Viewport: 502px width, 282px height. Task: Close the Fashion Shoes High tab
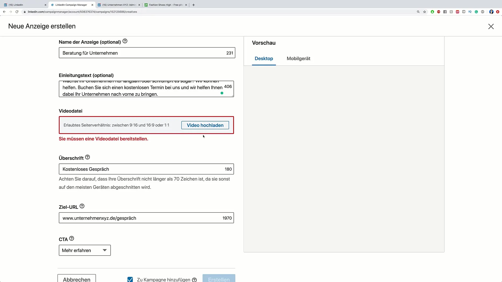(186, 5)
